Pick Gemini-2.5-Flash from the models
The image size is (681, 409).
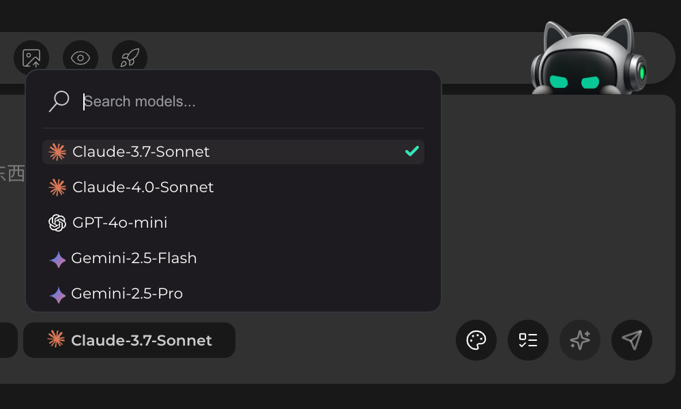134,258
